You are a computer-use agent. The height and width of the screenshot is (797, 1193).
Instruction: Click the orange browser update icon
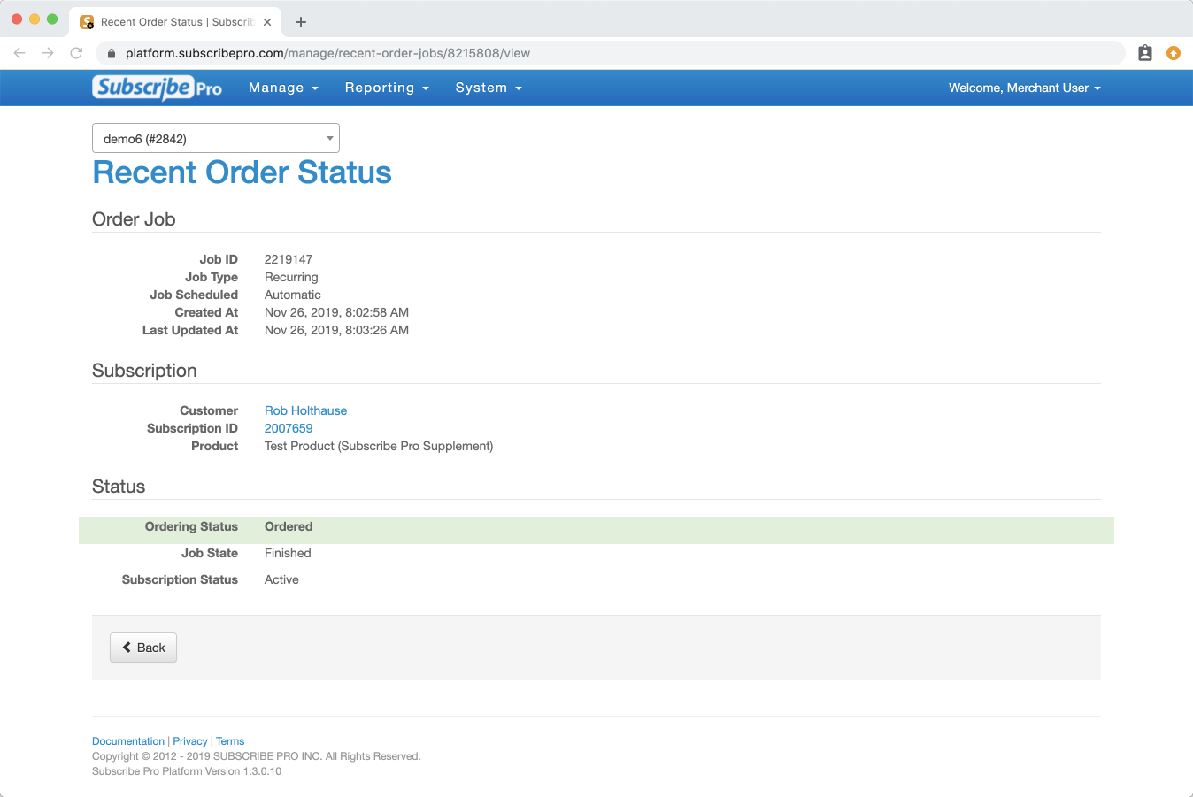(1174, 53)
